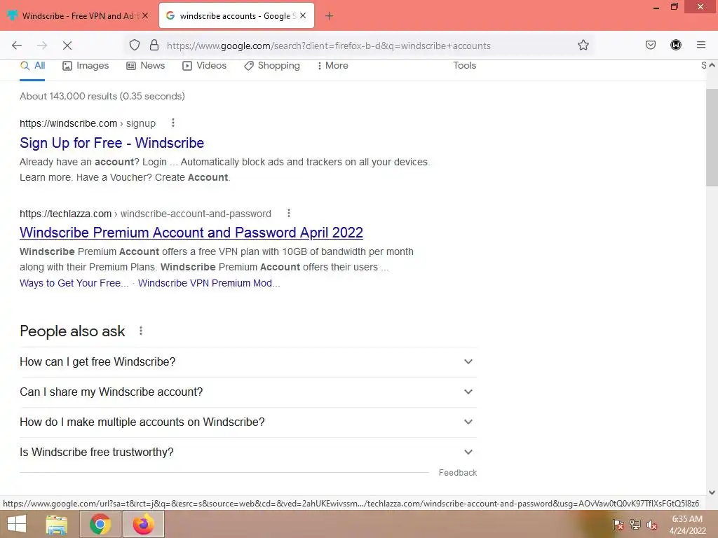Open the Ways to Get Your Free sitelink
This screenshot has height=538, width=718.
click(74, 283)
